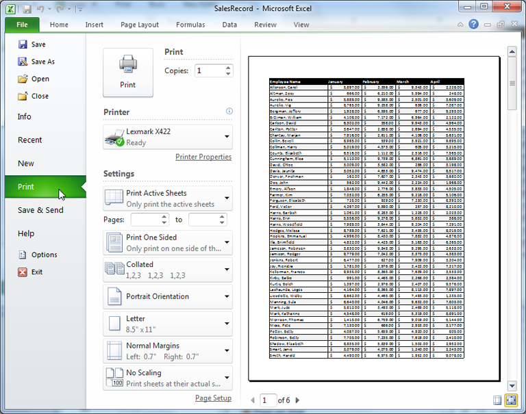Screen dimensions: 526x414
Task: Click the printer info icon
Action: 229,112
